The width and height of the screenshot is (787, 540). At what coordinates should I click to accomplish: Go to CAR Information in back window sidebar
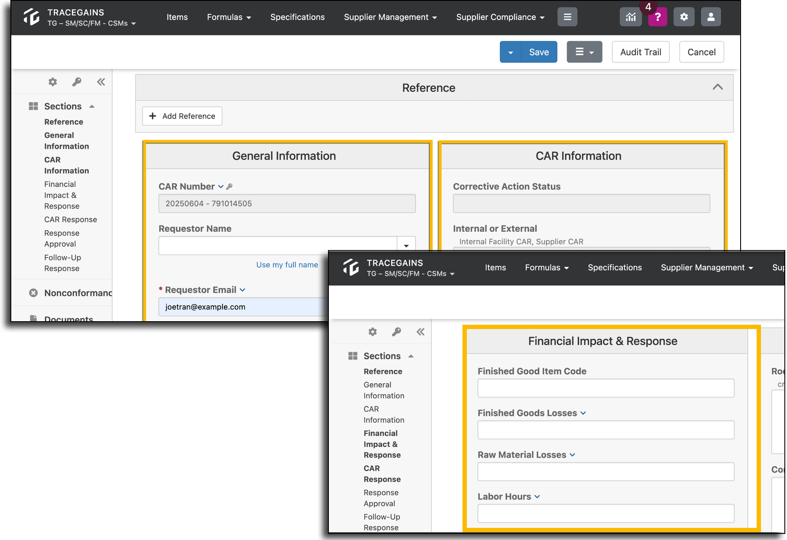point(67,165)
